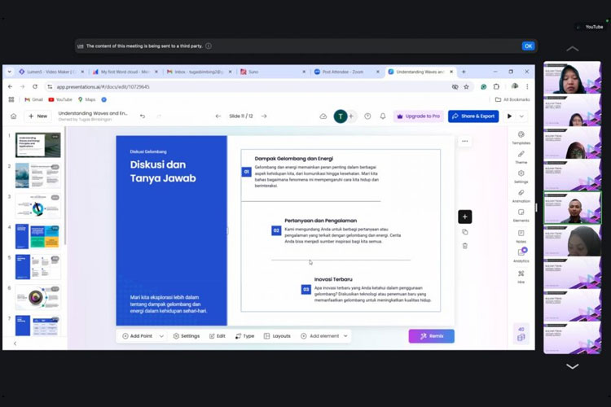Click the cloud save status icon
This screenshot has width=611, height=407.
pyautogui.click(x=323, y=116)
